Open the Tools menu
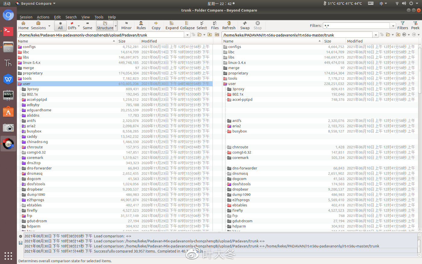422x264 pixels. [x=99, y=17]
